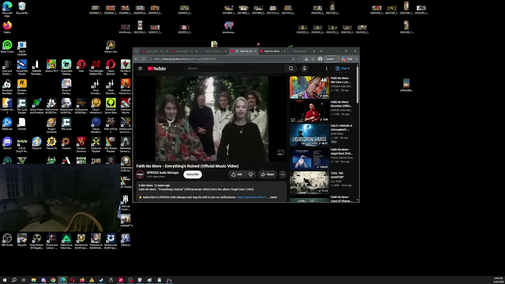
Task: Click the browser address bar URL
Action: [185, 59]
